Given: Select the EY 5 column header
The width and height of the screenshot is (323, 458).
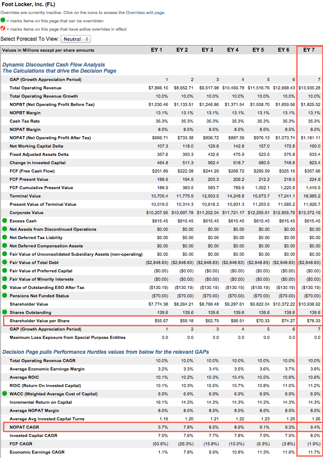Looking at the screenshot, I should (258, 50).
